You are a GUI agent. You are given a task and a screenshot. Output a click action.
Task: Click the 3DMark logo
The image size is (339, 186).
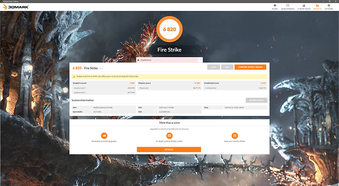pyautogui.click(x=16, y=7)
